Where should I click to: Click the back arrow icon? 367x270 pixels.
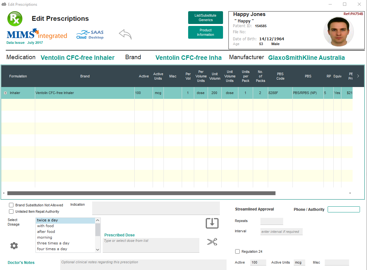click(x=125, y=35)
